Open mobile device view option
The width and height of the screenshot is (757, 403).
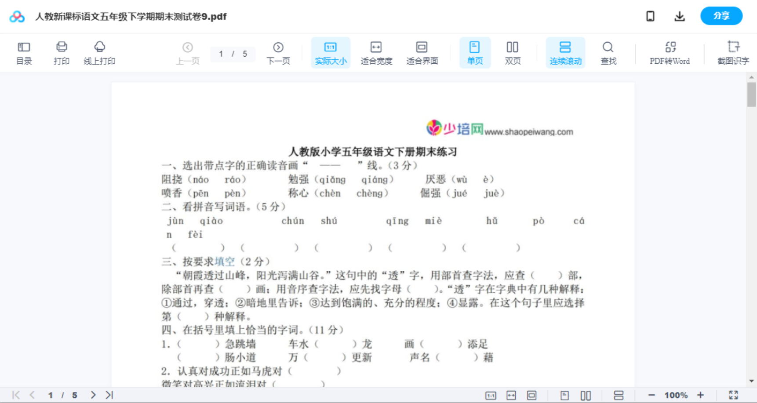(x=650, y=16)
